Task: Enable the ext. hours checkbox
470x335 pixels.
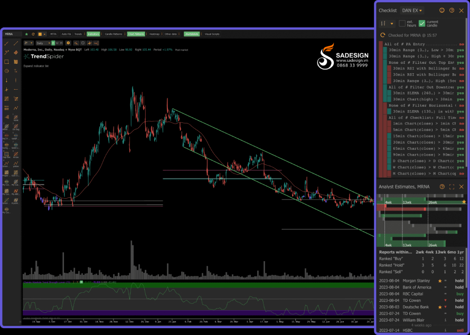Action: 402,23
